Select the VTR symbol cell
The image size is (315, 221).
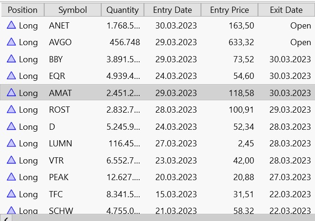[56, 161]
